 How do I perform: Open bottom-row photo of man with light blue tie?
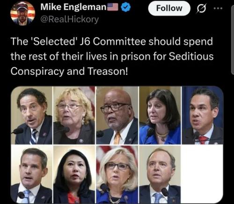[x=32, y=175]
